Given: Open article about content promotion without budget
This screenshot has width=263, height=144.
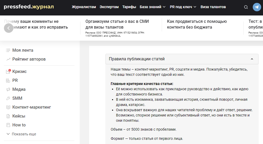Looking at the screenshot, I should pos(197,24).
